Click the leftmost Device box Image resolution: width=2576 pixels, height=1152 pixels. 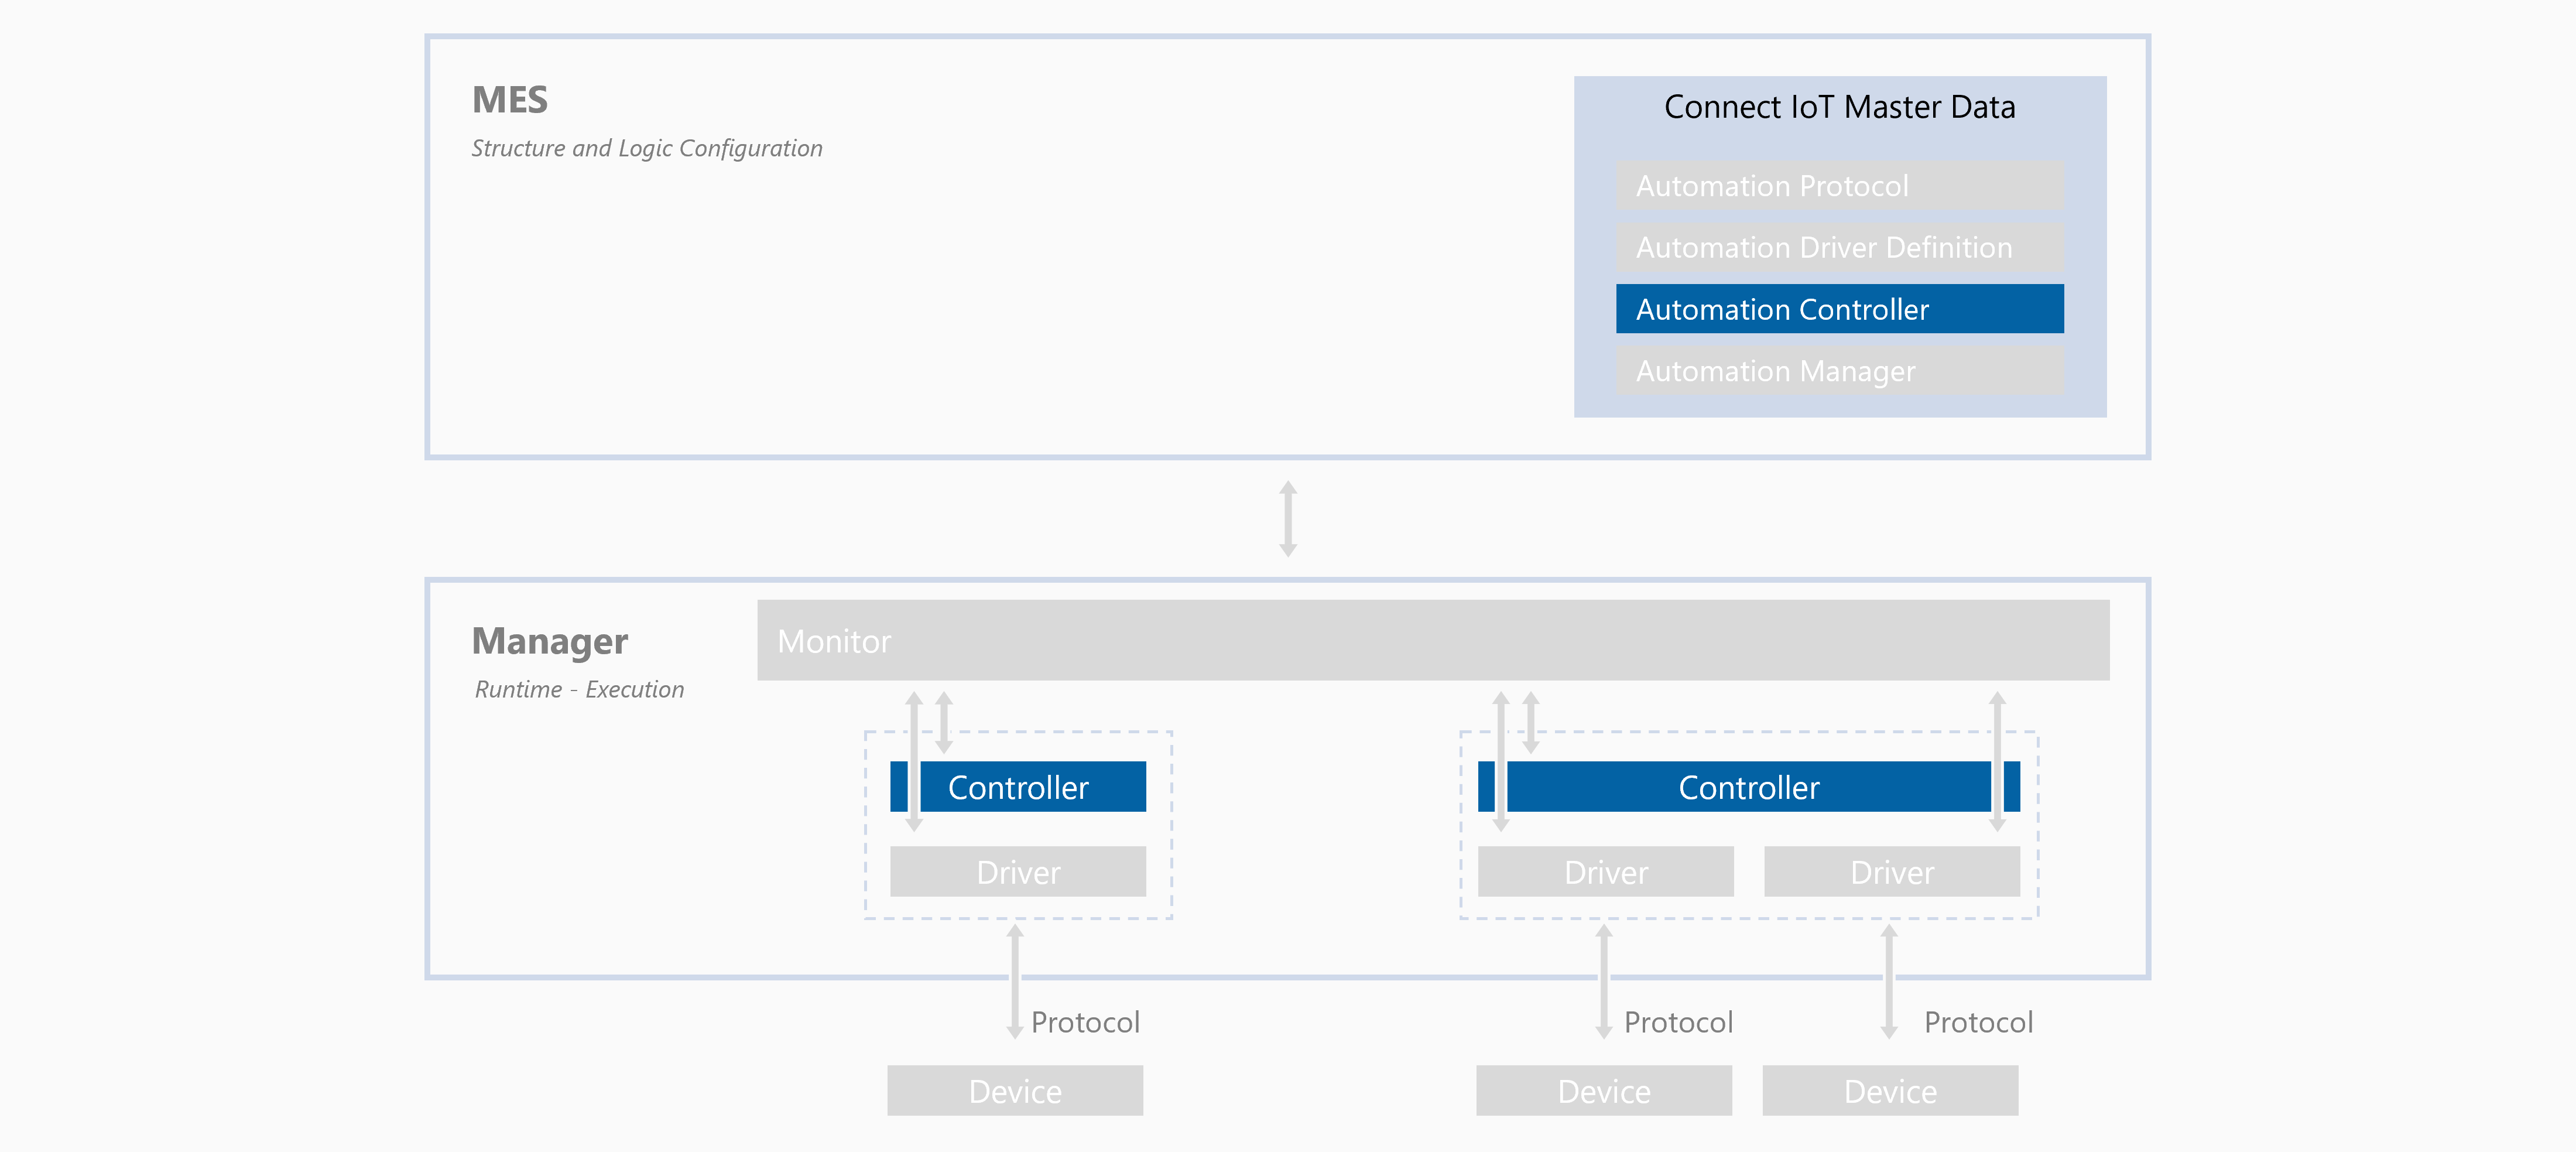[1015, 1090]
